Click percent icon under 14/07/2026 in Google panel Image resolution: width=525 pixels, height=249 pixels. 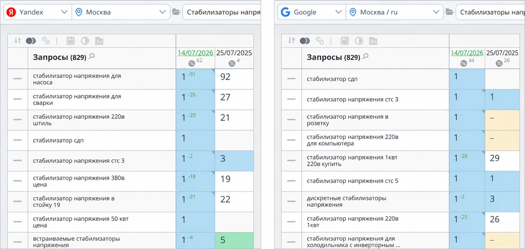click(464, 63)
